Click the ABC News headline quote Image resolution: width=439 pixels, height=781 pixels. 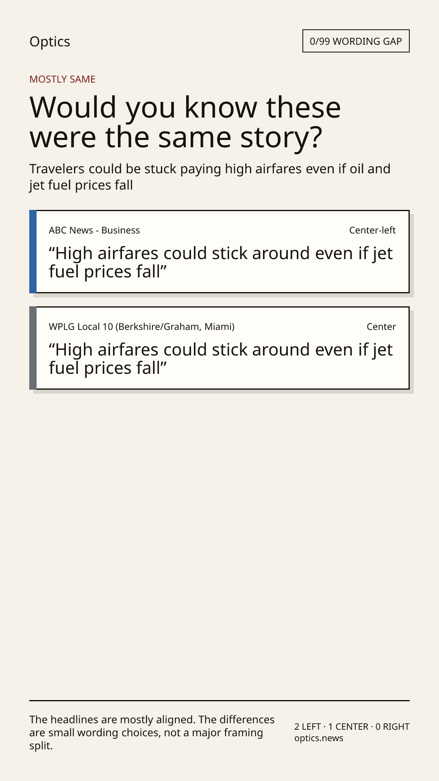(x=221, y=262)
